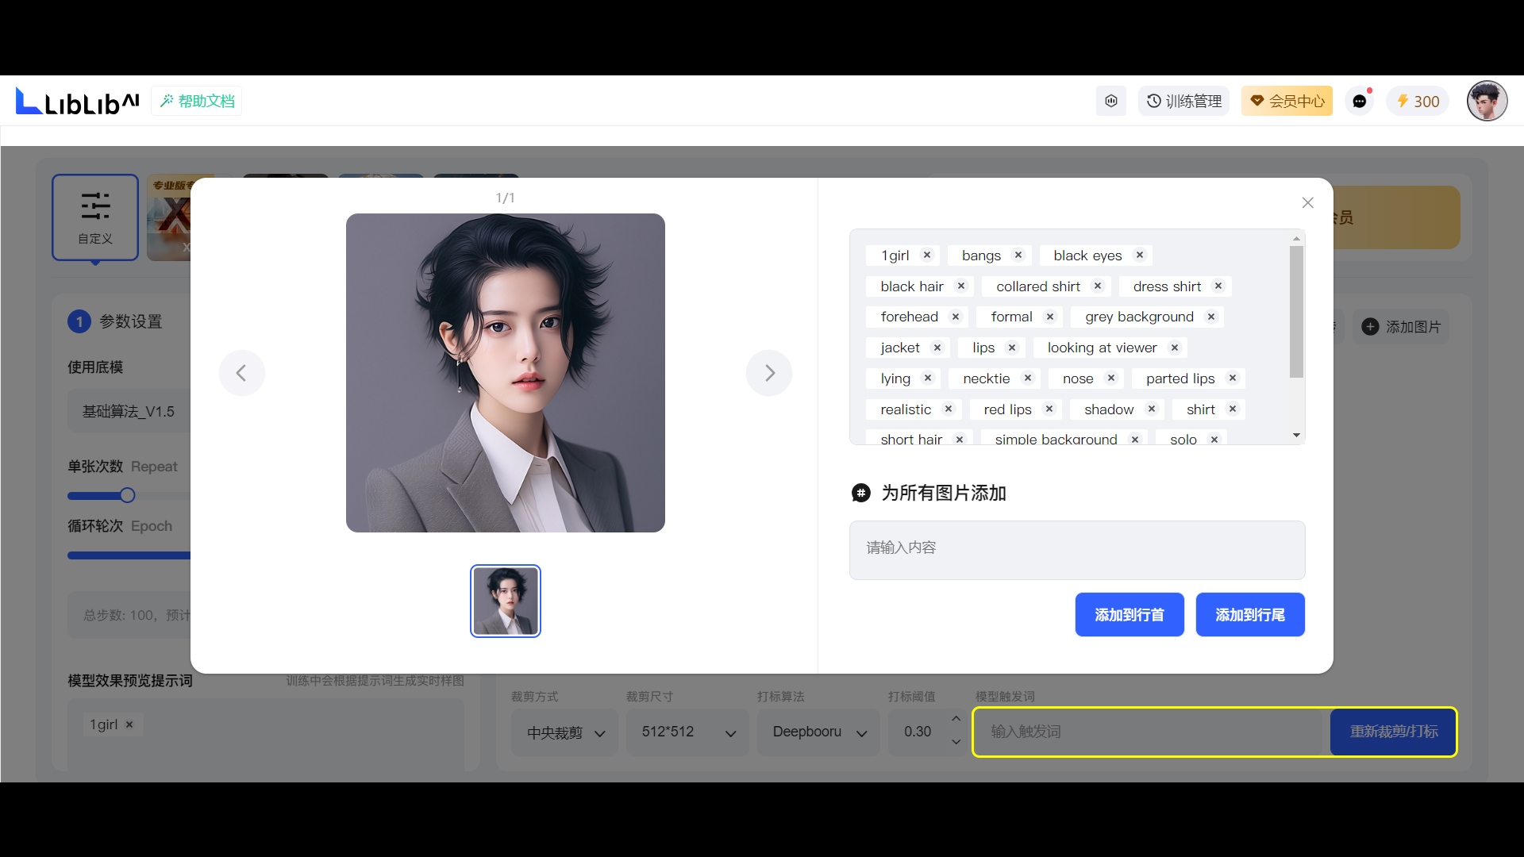Click the Repeat slider handle
1524x857 pixels.
coord(127,496)
